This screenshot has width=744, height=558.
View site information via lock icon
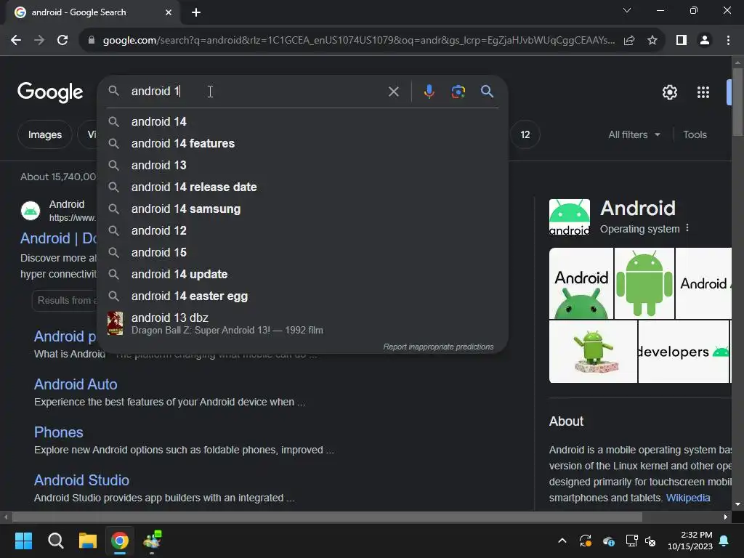tap(91, 41)
